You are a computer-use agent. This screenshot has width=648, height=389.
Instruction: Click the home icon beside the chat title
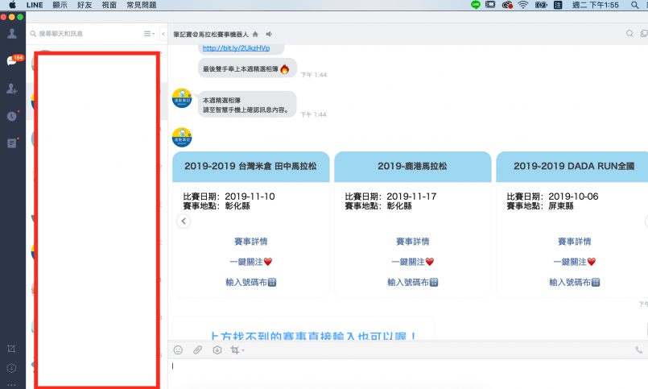point(255,34)
